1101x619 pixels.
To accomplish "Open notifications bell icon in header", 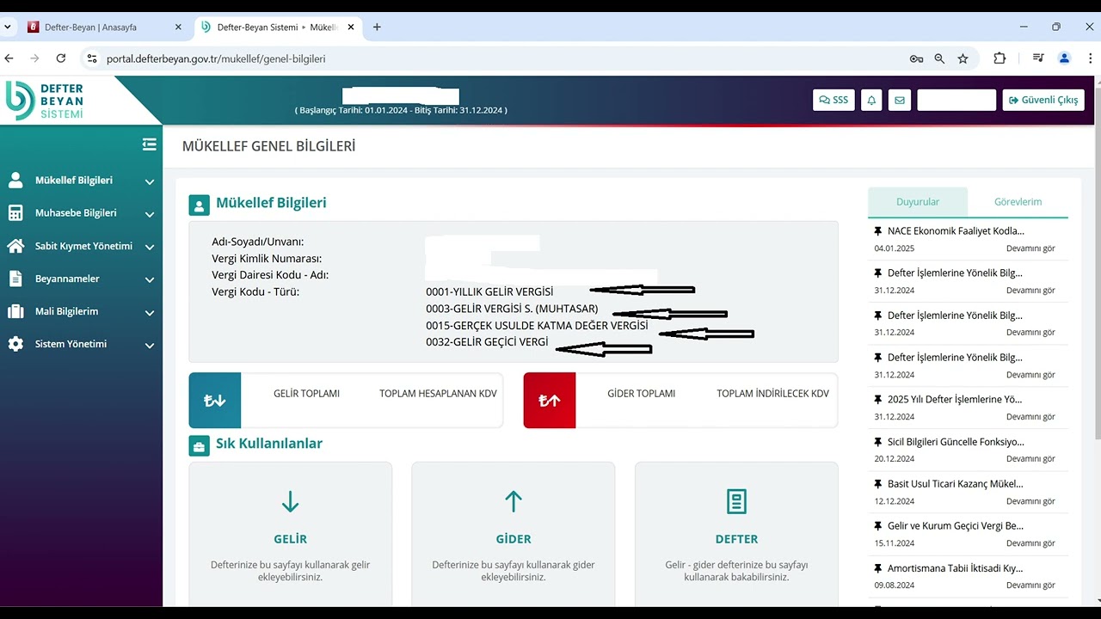I will point(871,100).
